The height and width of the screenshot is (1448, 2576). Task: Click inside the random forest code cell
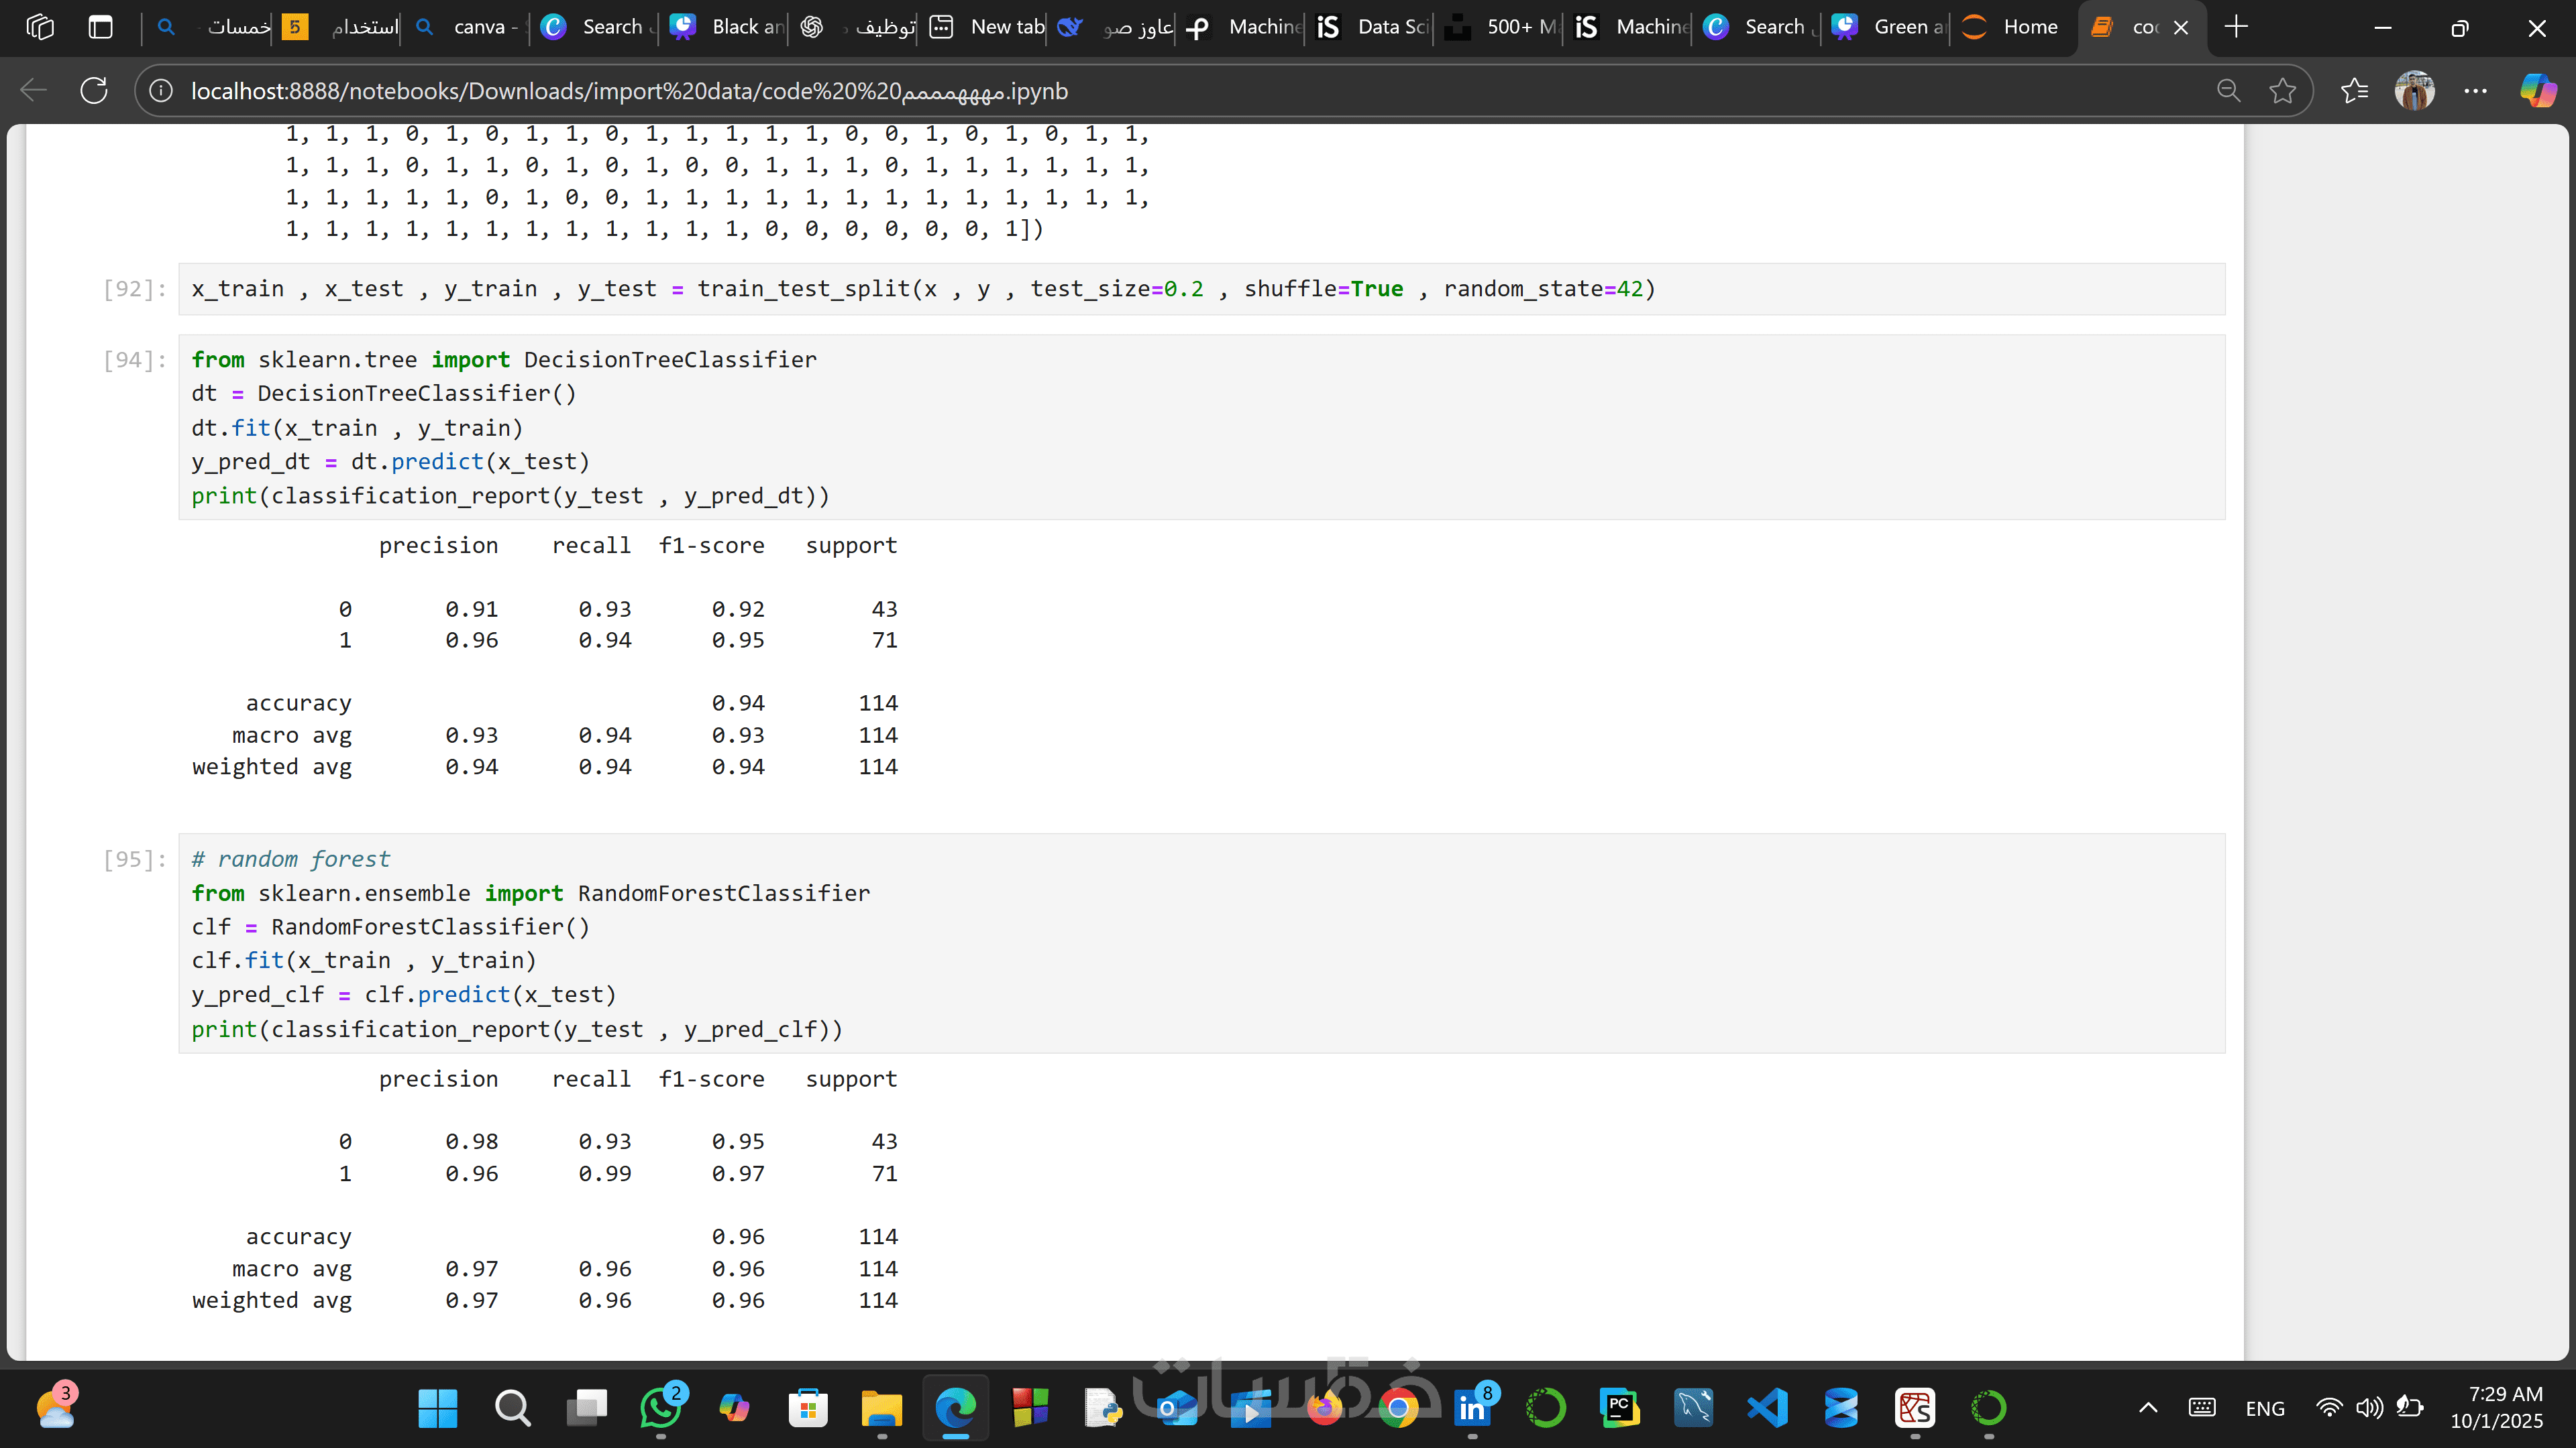(x=1200, y=943)
